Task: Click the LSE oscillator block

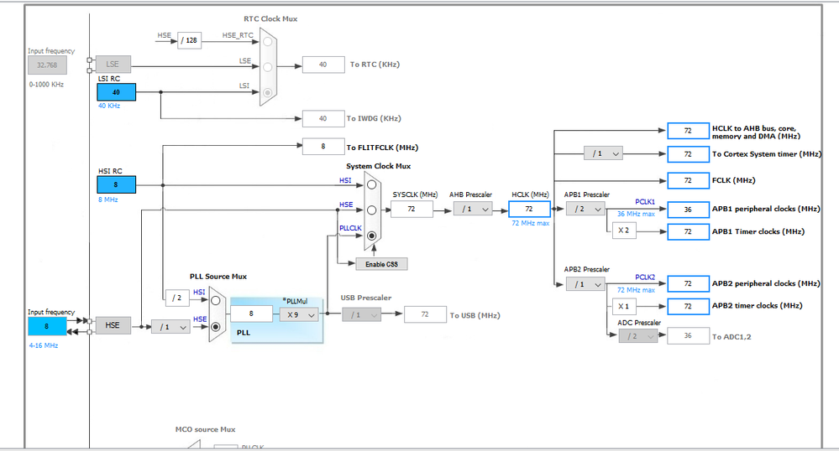Action: point(113,65)
